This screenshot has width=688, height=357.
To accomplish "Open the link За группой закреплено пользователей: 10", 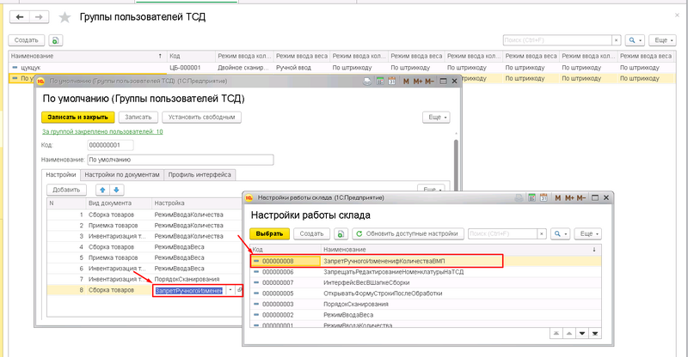I will pyautogui.click(x=102, y=131).
